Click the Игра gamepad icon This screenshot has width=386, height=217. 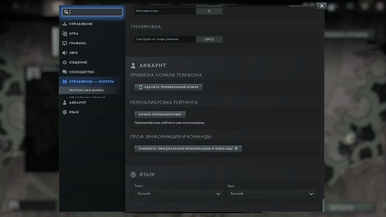[x=65, y=34]
